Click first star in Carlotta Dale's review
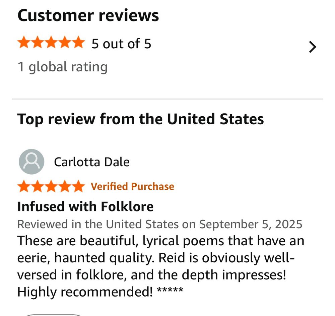The image size is (335, 316). pyautogui.click(x=24, y=186)
